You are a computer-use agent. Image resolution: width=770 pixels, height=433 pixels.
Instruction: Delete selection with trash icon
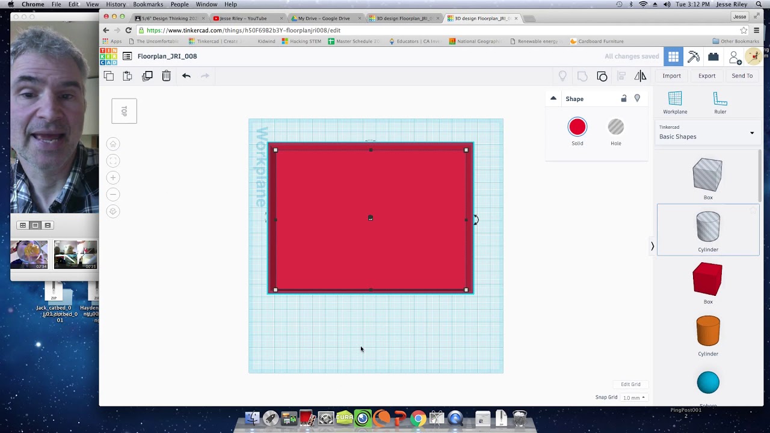point(167,76)
